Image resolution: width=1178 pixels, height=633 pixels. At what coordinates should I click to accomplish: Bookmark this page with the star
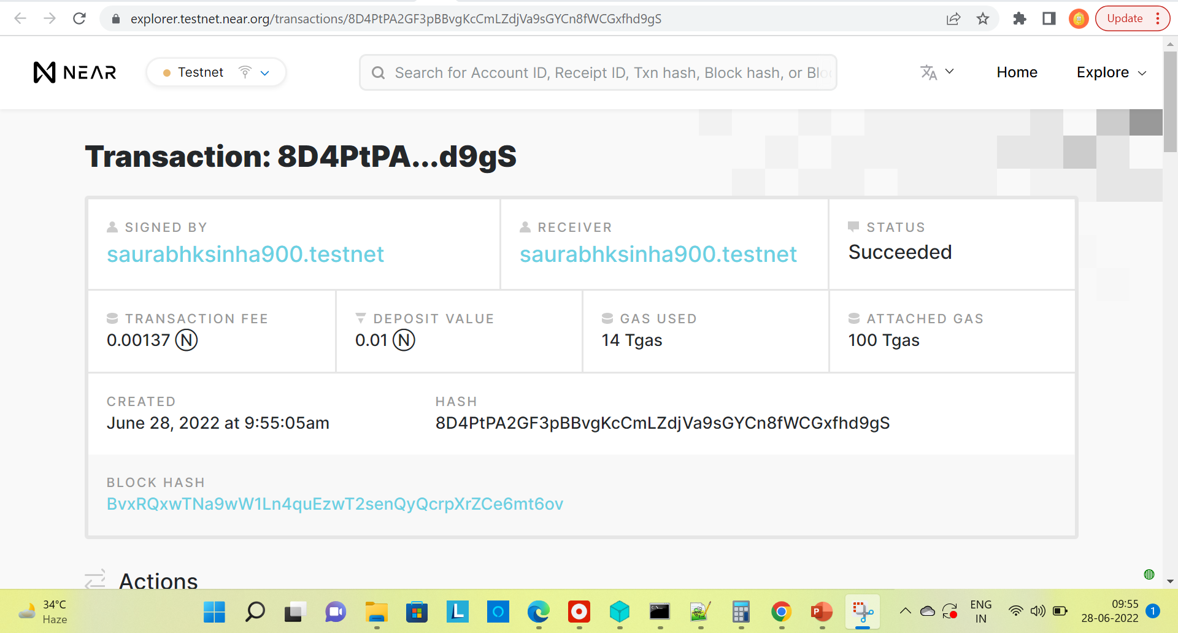click(x=983, y=19)
